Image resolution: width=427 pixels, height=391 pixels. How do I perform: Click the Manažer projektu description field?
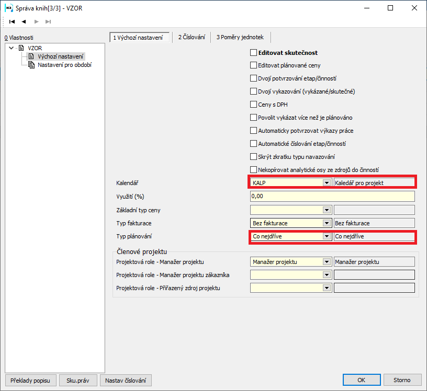[x=374, y=262]
